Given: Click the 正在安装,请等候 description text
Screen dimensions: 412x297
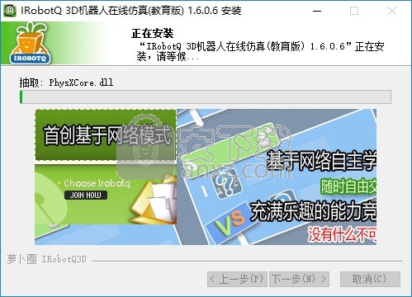Looking at the screenshot, I should pyautogui.click(x=260, y=51).
